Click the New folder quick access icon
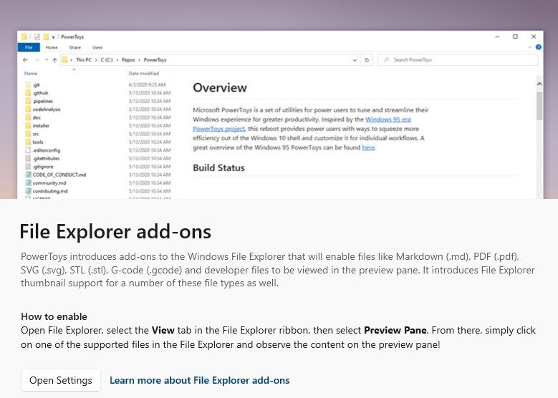558x398 pixels. 46,37
